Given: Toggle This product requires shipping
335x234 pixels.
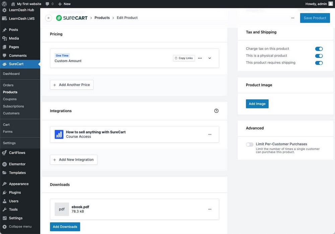Looking at the screenshot, I should pyautogui.click(x=319, y=63).
